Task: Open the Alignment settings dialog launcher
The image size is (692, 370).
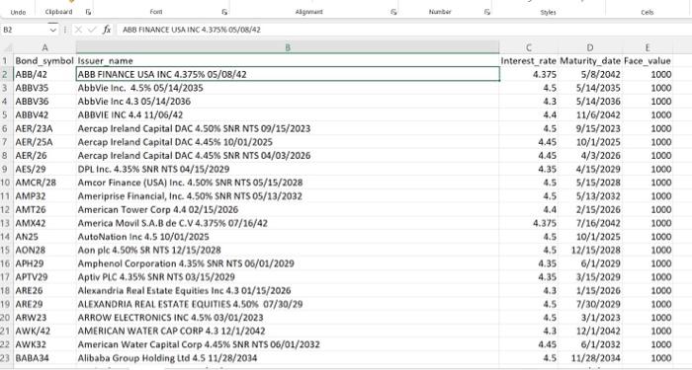Action: 393,12
